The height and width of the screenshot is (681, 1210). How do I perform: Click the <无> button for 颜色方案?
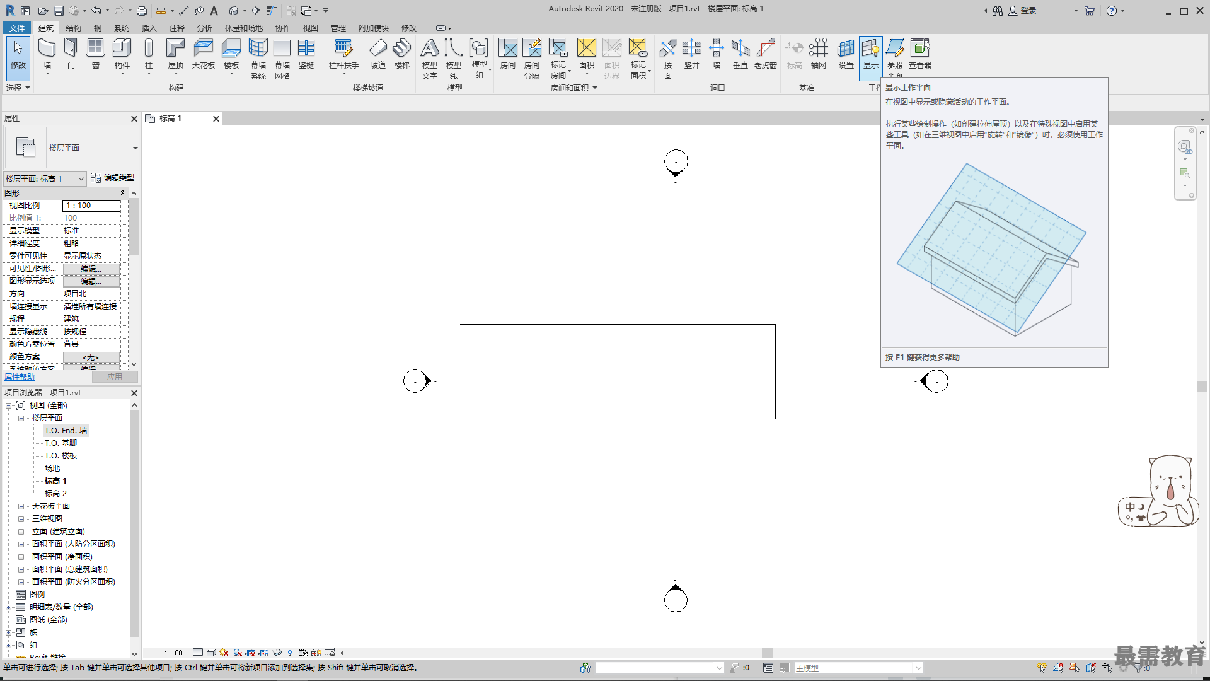point(91,357)
